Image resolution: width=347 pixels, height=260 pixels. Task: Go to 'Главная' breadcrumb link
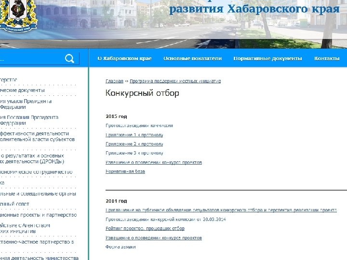tap(114, 81)
